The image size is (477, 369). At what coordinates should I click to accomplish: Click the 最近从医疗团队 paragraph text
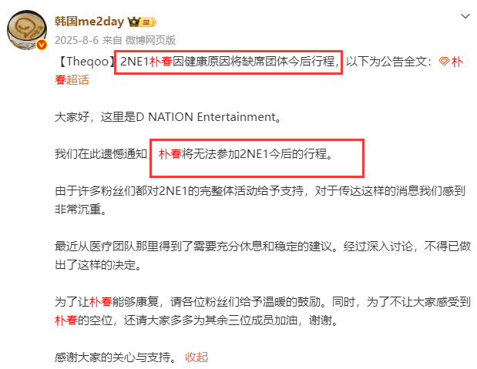pyautogui.click(x=263, y=256)
